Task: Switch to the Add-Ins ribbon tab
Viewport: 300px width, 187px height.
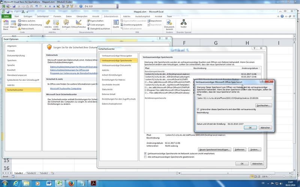Action: pos(128,16)
